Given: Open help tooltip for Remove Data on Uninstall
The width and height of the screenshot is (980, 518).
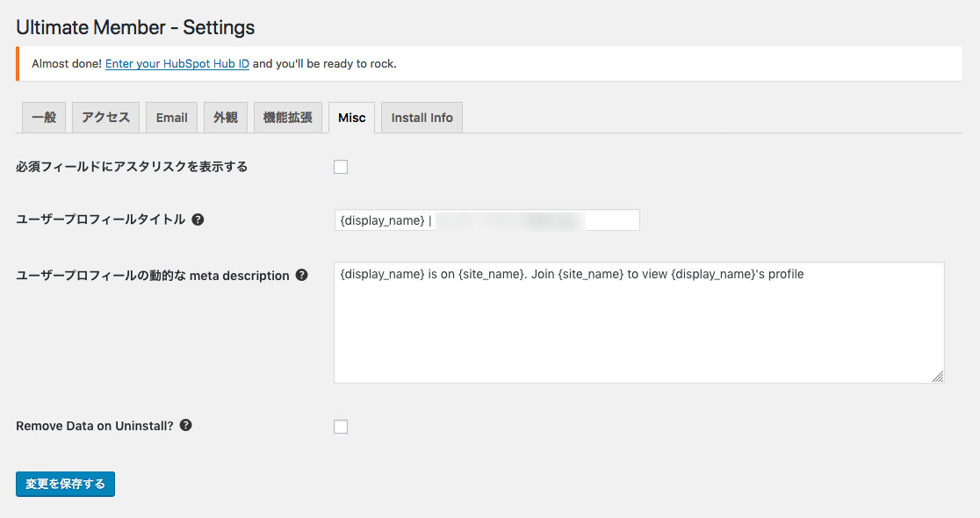Looking at the screenshot, I should point(185,425).
